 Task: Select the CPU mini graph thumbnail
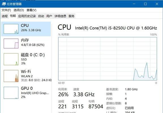click(x=11, y=29)
